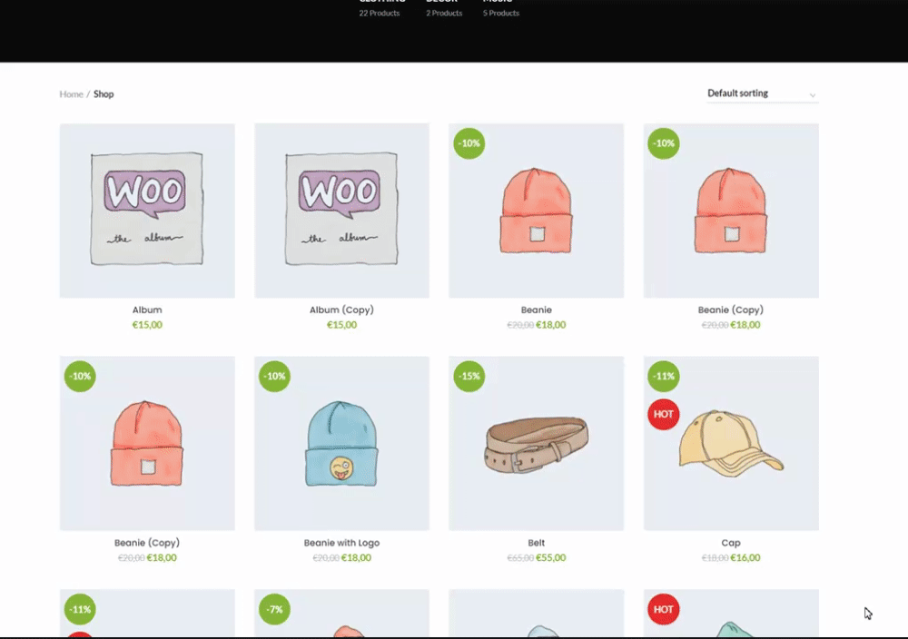This screenshot has width=908, height=639.
Task: Click the '5 Products' category count
Action: [x=501, y=13]
